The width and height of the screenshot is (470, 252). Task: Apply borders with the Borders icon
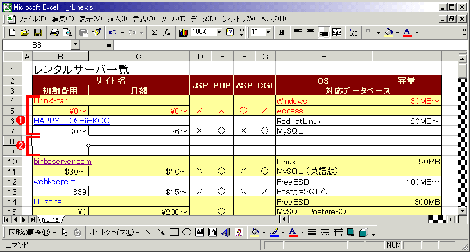click(x=370, y=33)
